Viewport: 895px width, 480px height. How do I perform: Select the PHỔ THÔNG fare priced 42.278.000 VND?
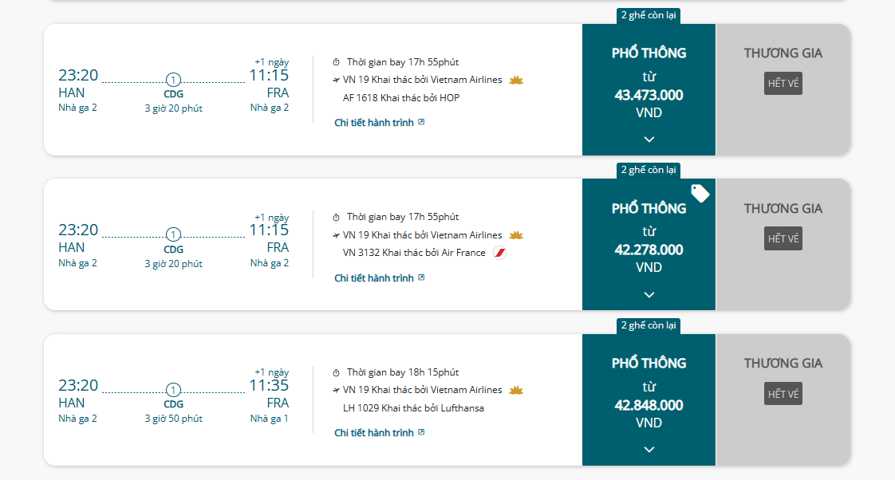coord(649,239)
